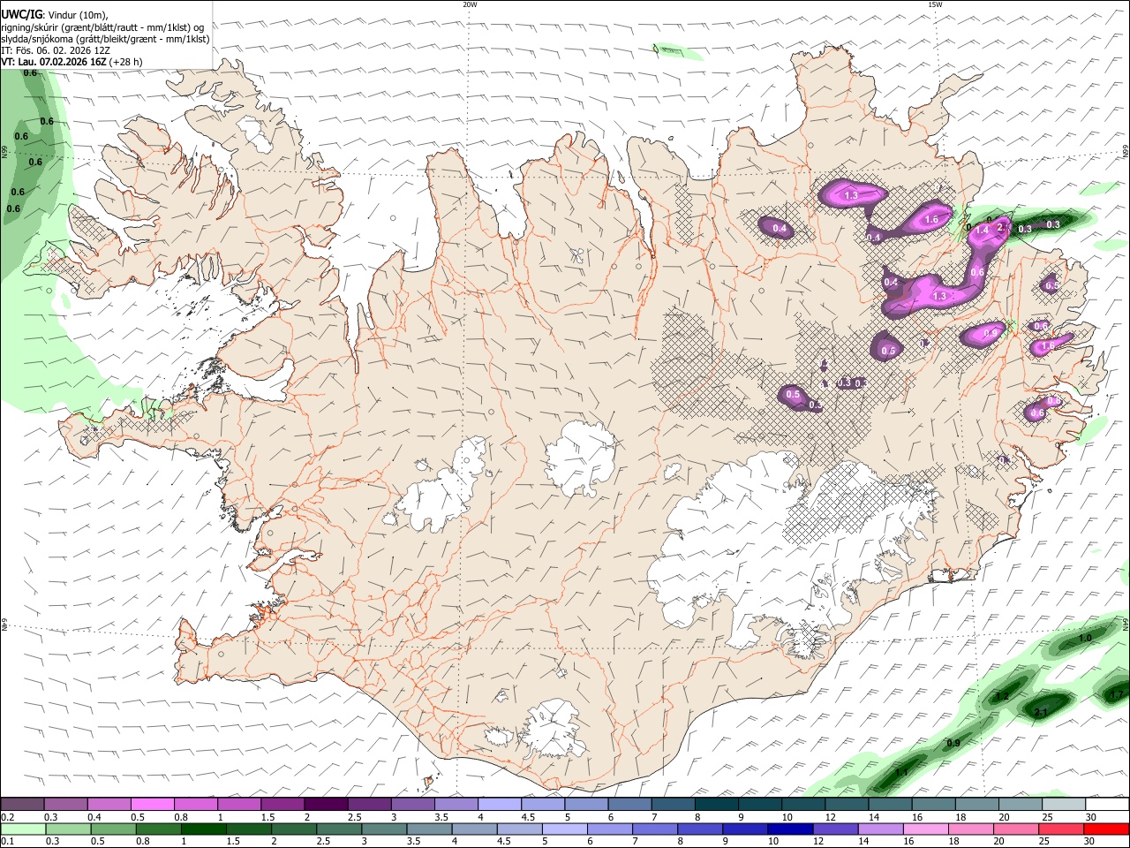Pick the violet 12 rain swatch
This screenshot has width=1130, height=848.
tap(835, 829)
